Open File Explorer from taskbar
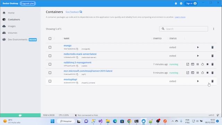 108,121
